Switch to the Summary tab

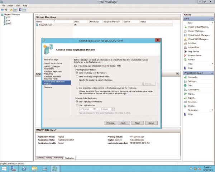click(x=40, y=158)
